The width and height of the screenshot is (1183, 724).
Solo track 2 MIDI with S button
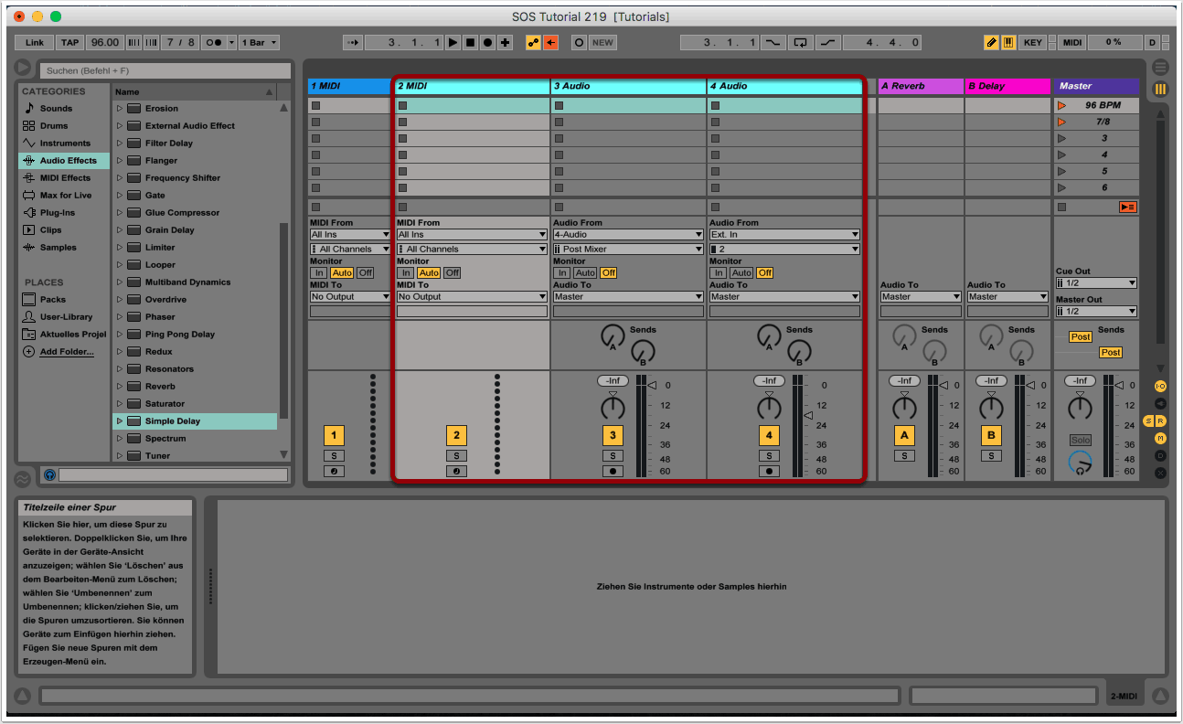[x=456, y=455]
